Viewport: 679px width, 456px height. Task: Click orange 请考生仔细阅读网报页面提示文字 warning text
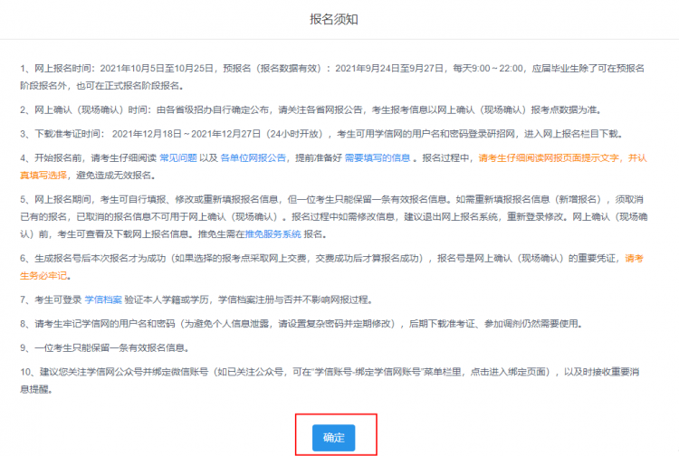[549, 158]
